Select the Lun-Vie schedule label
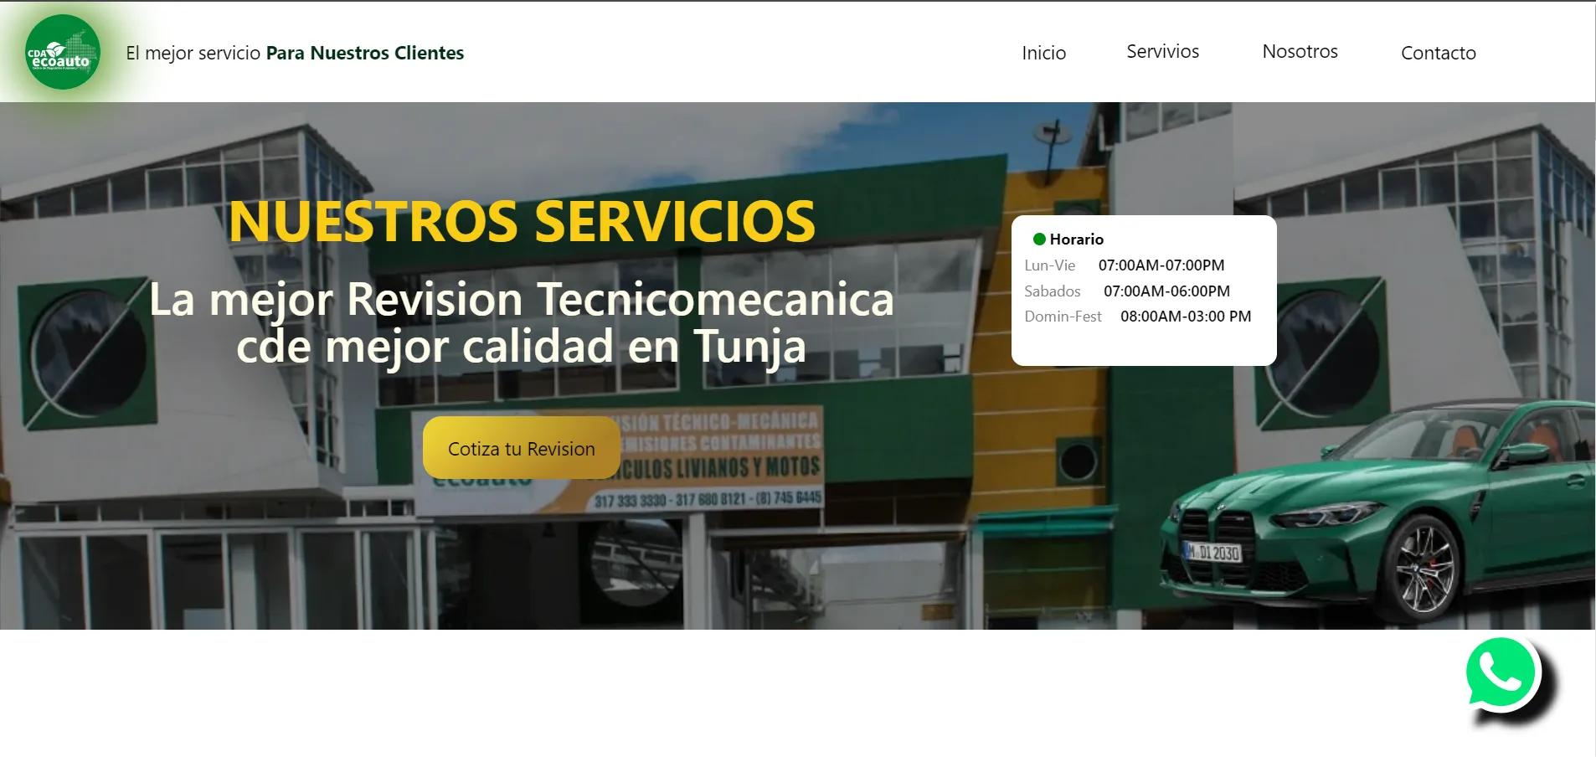Viewport: 1596px width, 757px height. tap(1049, 265)
